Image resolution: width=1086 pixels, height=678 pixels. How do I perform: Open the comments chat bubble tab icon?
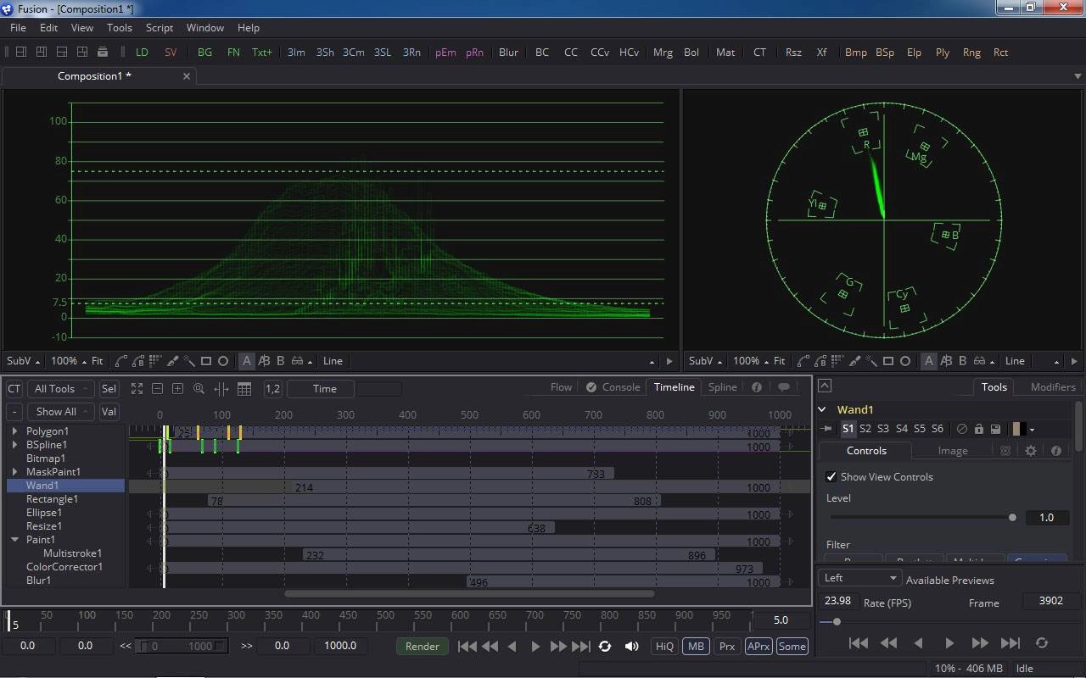[784, 386]
